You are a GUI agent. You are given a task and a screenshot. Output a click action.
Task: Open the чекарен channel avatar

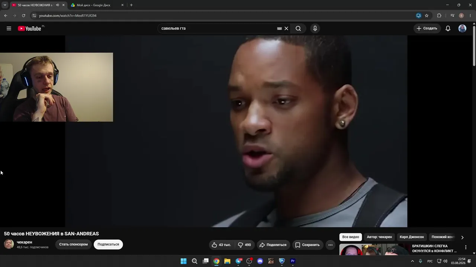click(9, 244)
